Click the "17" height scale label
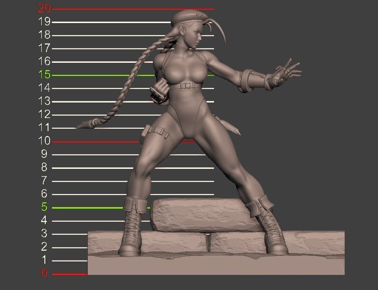Viewport: 378px width, 290px height. [x=44, y=48]
